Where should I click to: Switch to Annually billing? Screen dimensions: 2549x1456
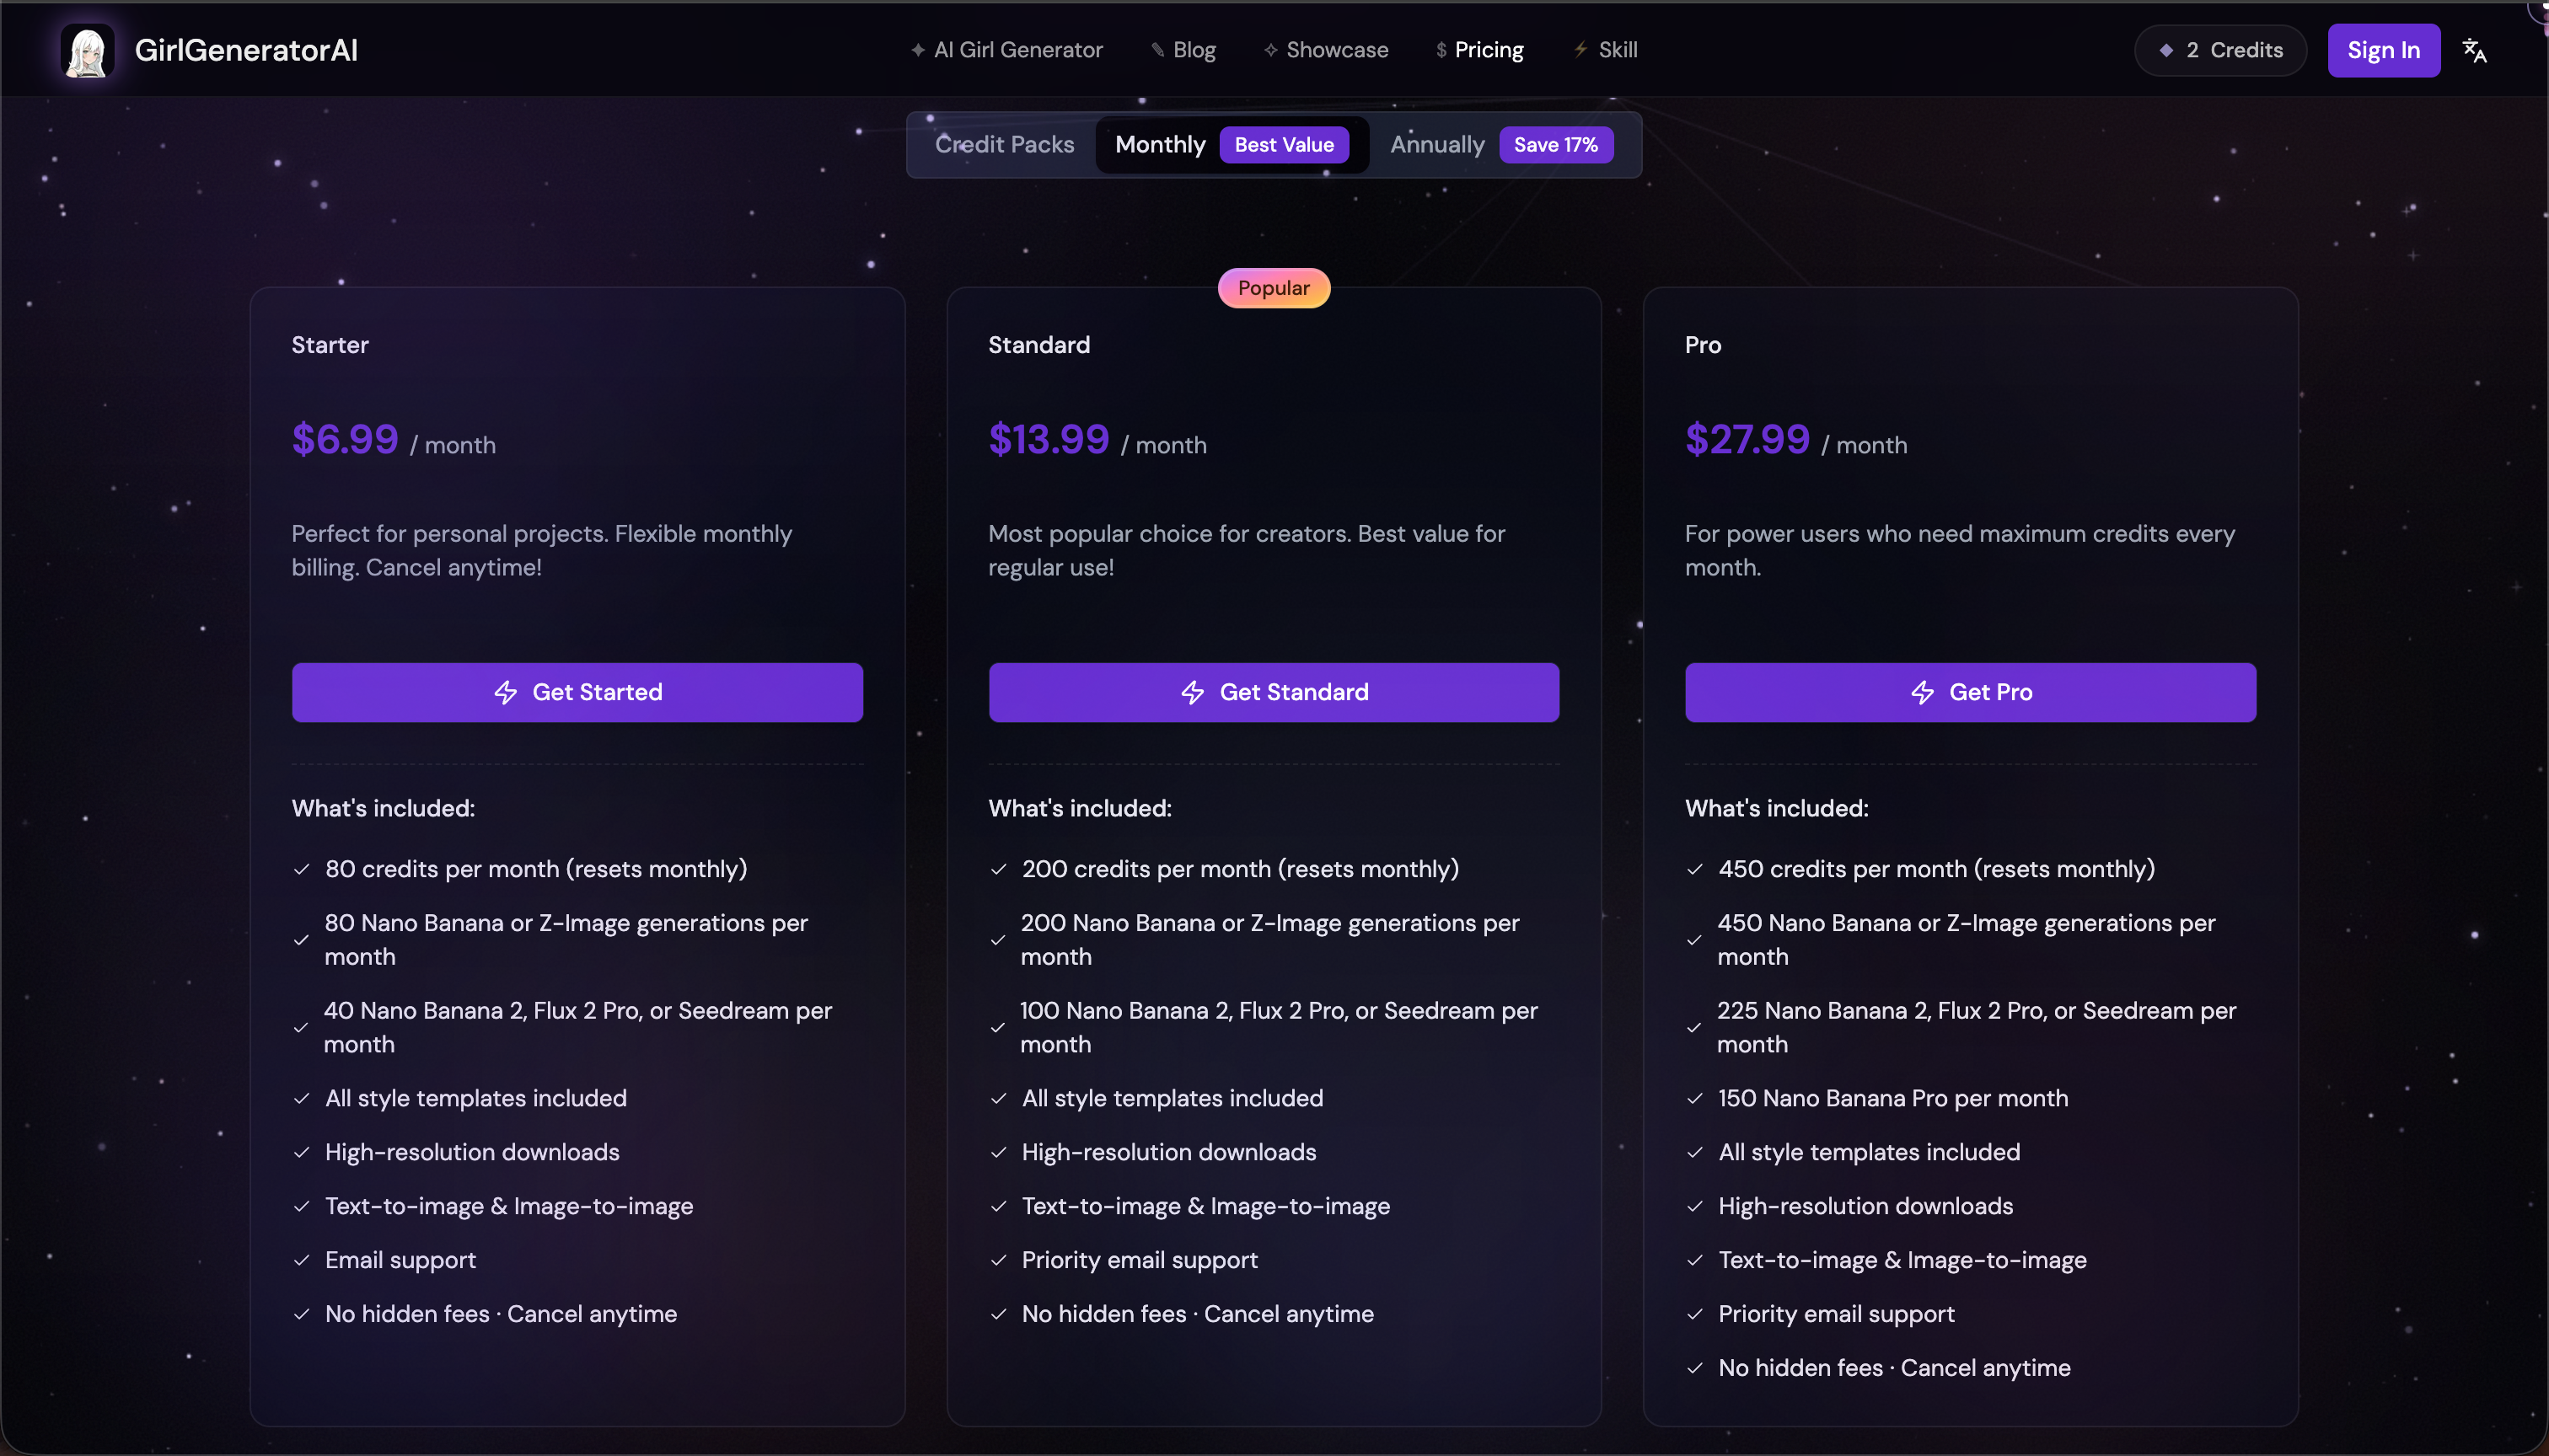1436,145
